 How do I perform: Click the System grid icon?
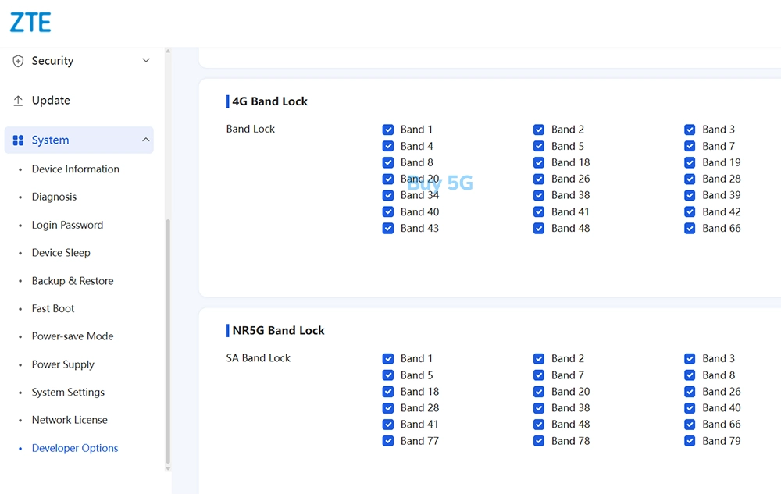tap(18, 140)
